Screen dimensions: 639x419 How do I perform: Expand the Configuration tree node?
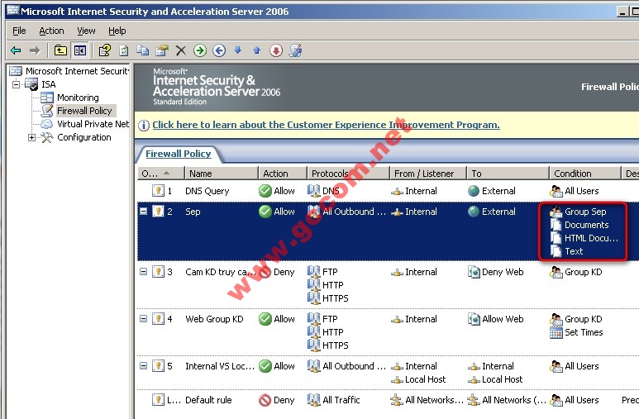point(32,137)
